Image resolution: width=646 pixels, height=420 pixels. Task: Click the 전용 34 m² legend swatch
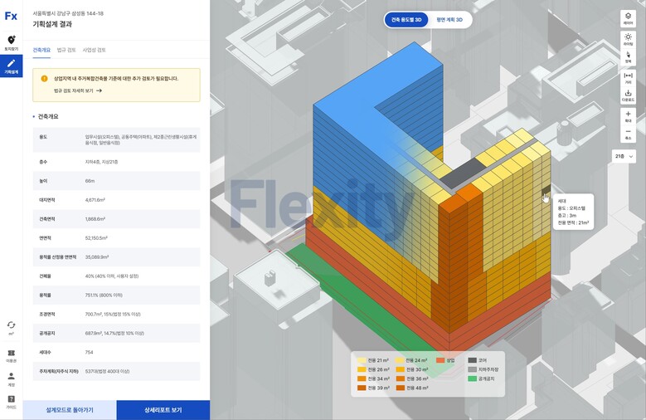(362, 378)
